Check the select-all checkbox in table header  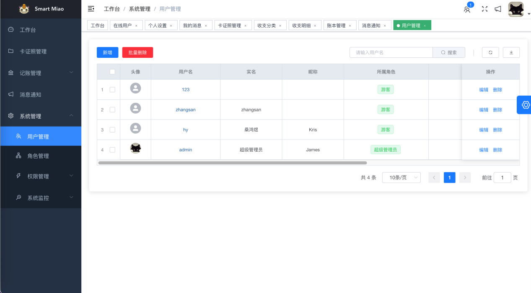point(112,72)
